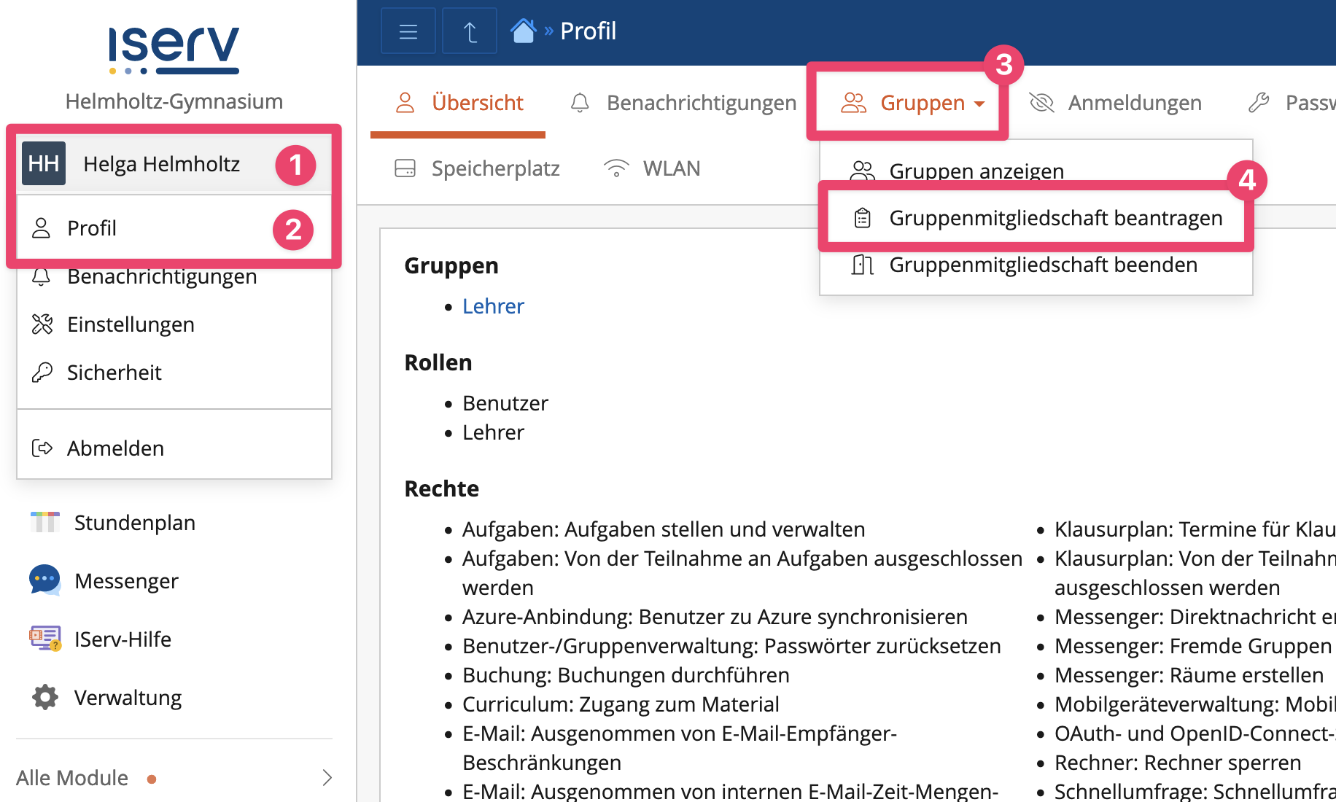The image size is (1336, 802).
Task: Expand the Alle Module section
Action: click(x=174, y=778)
